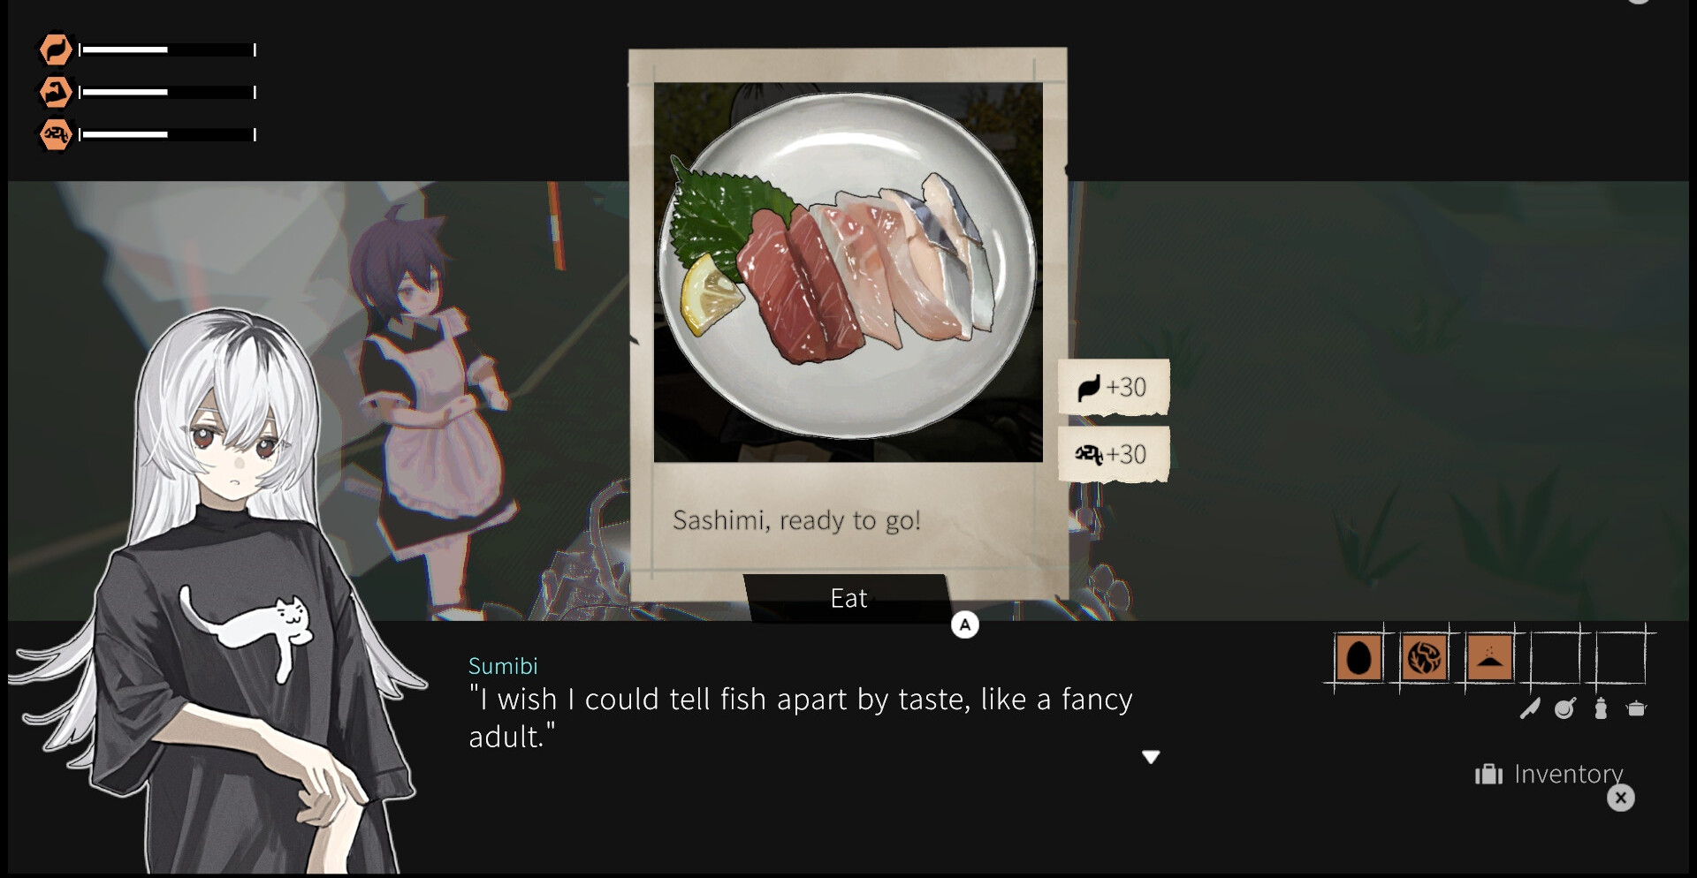The image size is (1697, 878).
Task: Click the swirl stat hexagon icon
Action: click(x=56, y=134)
